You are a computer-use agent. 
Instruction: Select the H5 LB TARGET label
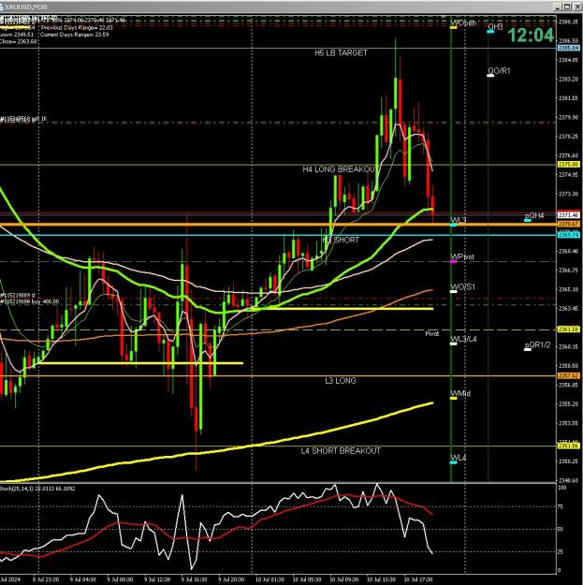(x=341, y=53)
